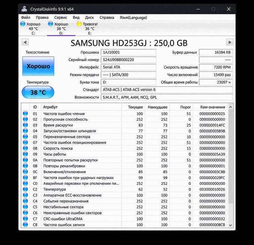Select row Скорость поиска
This screenshot has width=254, height=245.
pyautogui.click(x=124, y=148)
